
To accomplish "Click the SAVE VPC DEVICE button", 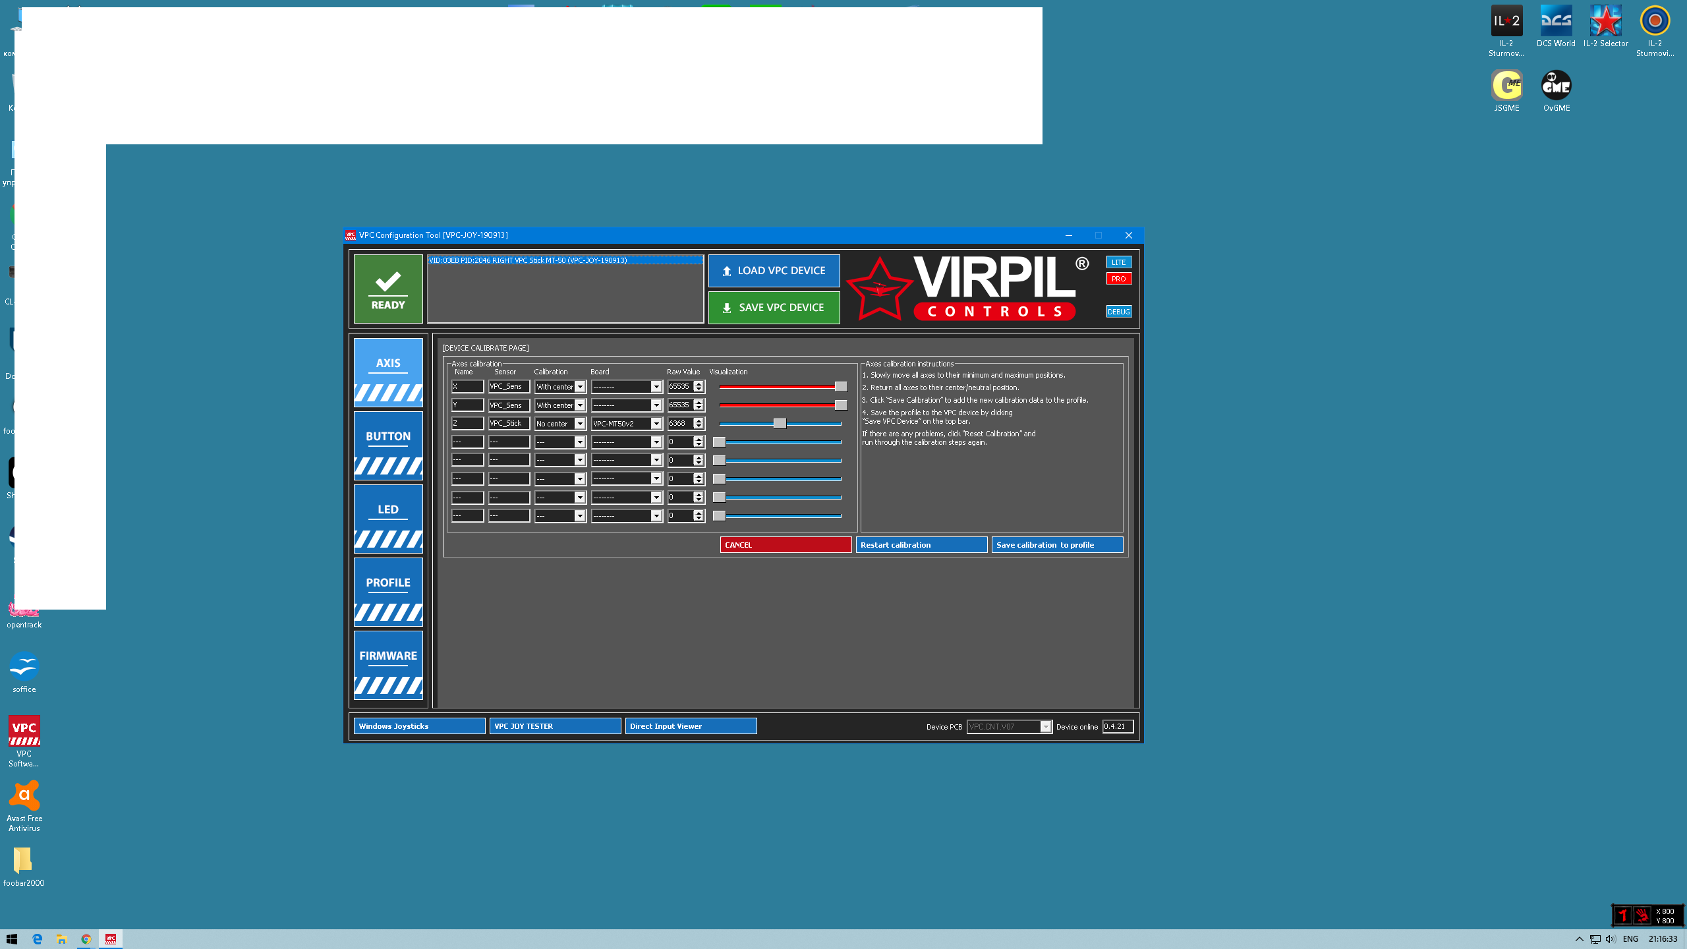I will pyautogui.click(x=774, y=308).
